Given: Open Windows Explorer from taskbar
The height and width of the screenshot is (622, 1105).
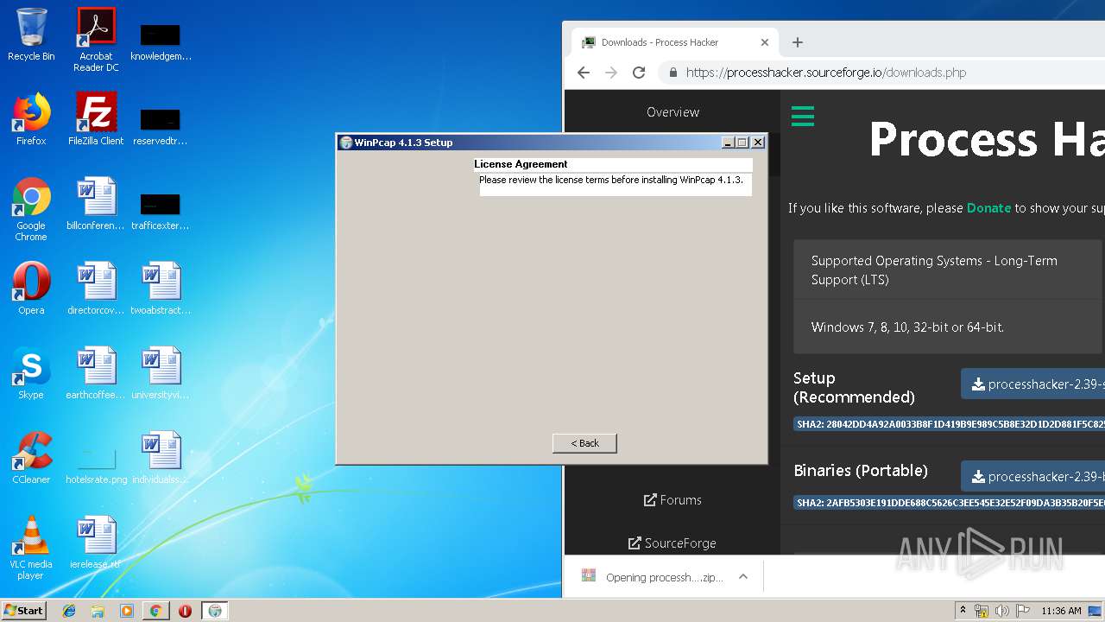Looking at the screenshot, I should (x=98, y=611).
